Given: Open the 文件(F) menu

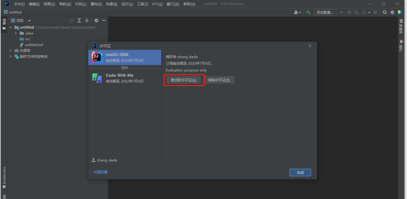Looking at the screenshot, I should 19,4.
